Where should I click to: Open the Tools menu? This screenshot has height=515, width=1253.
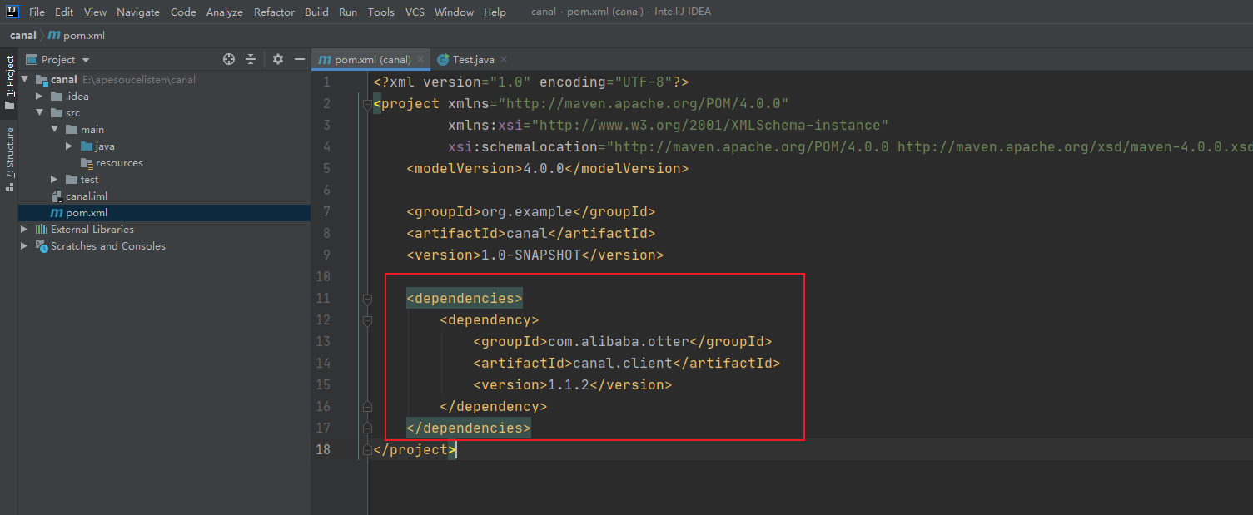(x=381, y=12)
